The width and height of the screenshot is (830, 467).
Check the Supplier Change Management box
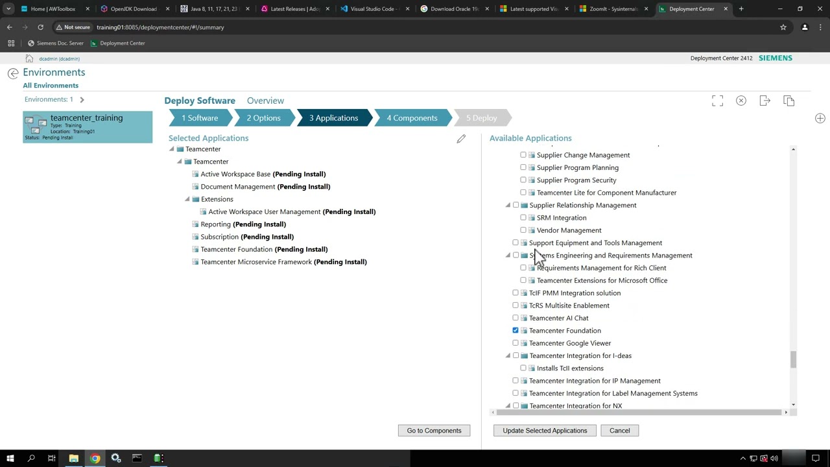point(523,155)
